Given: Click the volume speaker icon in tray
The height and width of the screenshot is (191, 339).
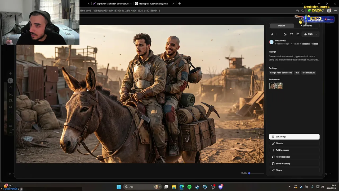Looking at the screenshot, I should pos(322,187).
